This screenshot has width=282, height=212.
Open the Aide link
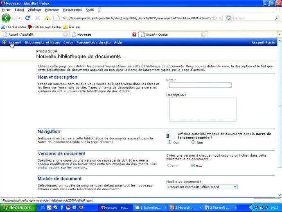118,43
